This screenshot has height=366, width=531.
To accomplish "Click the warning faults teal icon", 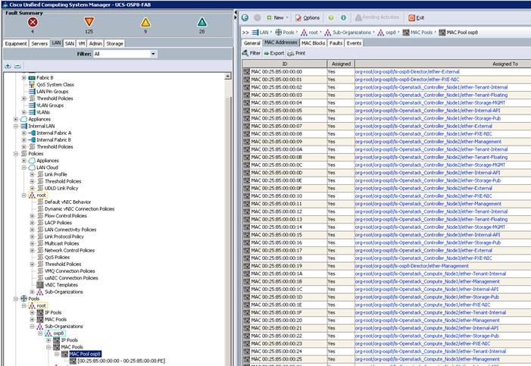I will pyautogui.click(x=201, y=23).
